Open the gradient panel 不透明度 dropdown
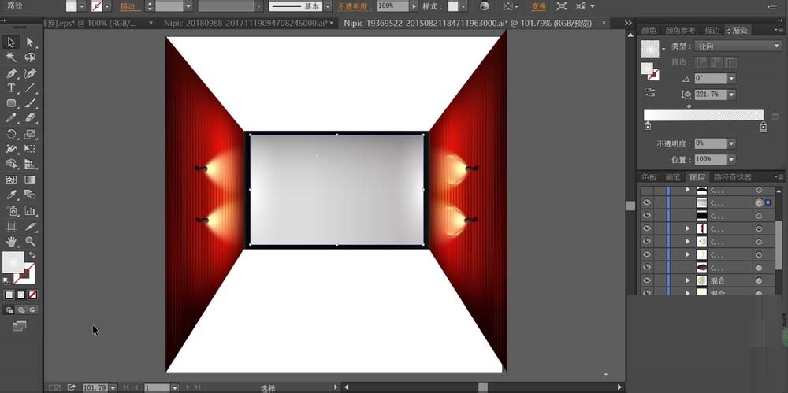788x393 pixels. click(731, 143)
